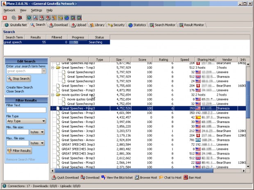Click the Gnutella Net globe toolbar icon
This screenshot has width=254, height=190.
point(29,18)
